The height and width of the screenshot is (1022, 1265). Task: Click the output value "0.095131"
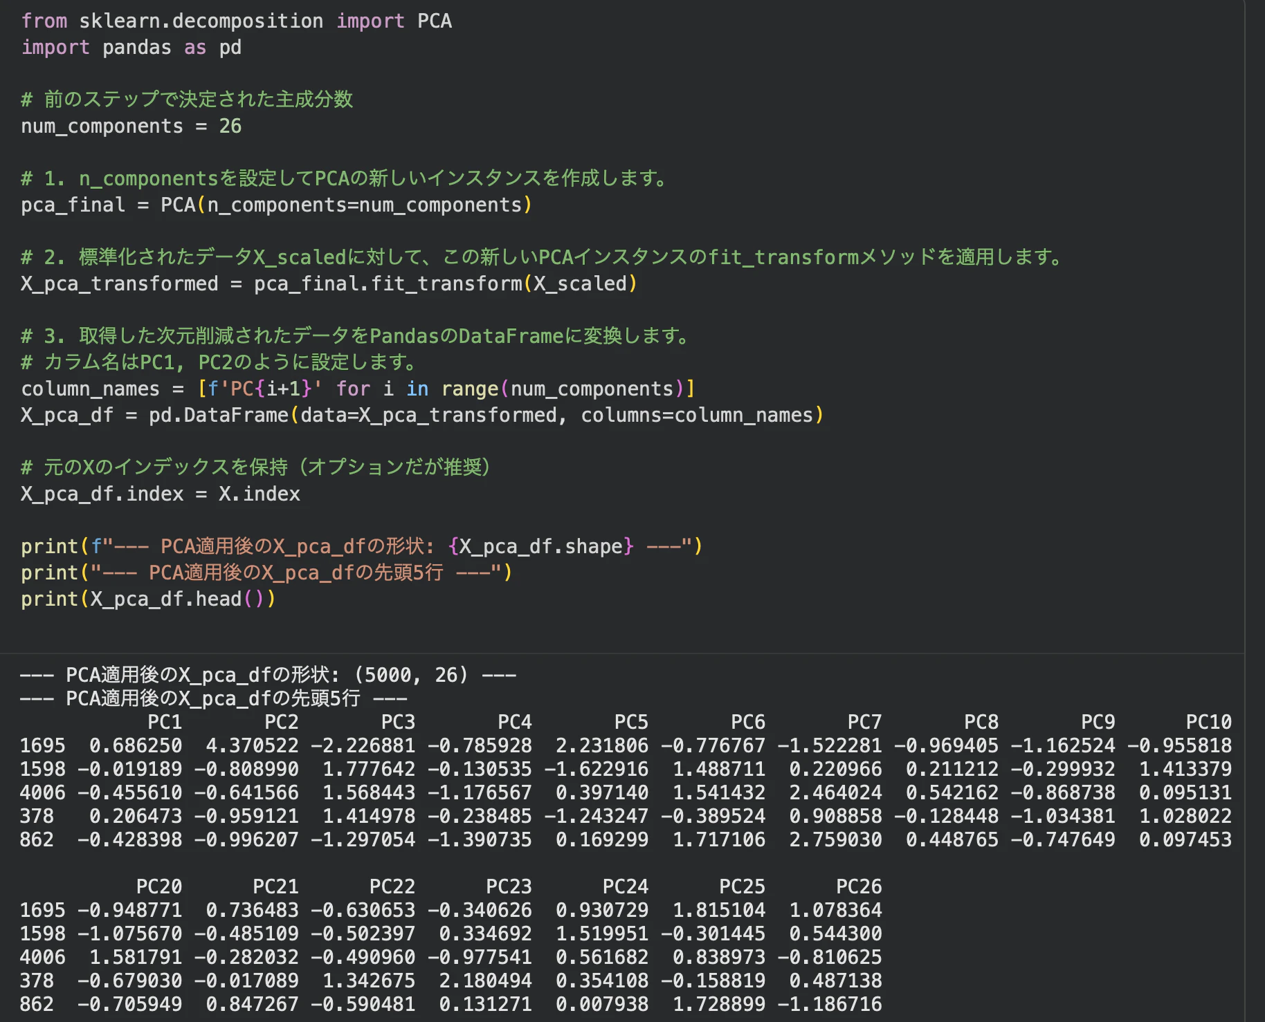click(1185, 792)
